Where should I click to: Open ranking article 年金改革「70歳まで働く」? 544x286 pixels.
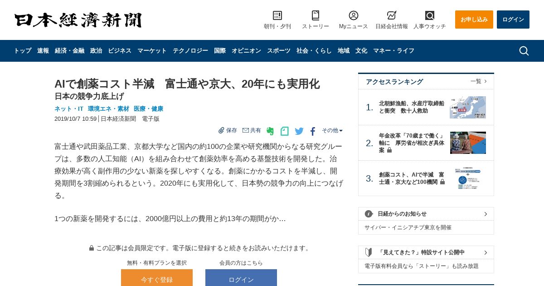[412, 143]
